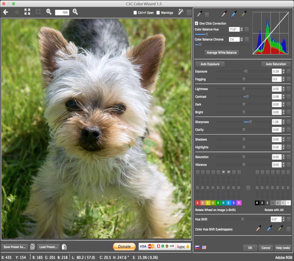Viewport: 294px width, 261px height.
Task: Zoom in with the plus magnifier
Action: tap(49, 12)
